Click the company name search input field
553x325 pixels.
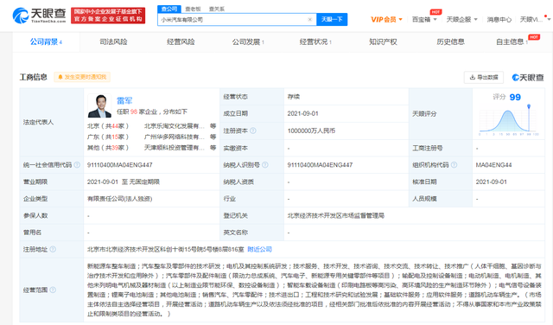tap(232, 19)
